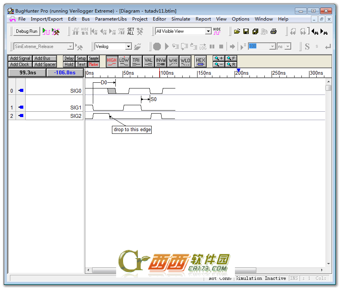This screenshot has height=289, width=340.
Task: Toggle the TRI tristate waveform button
Action: tap(136, 61)
